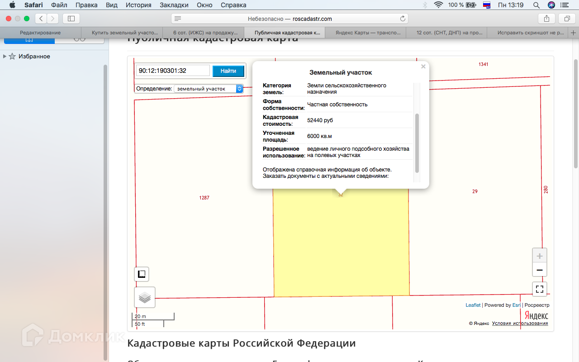Focus the cadastral number search field

coord(173,71)
